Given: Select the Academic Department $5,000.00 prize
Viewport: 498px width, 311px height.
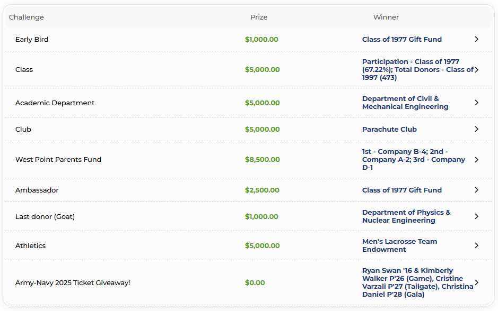Looking at the screenshot, I should point(263,103).
